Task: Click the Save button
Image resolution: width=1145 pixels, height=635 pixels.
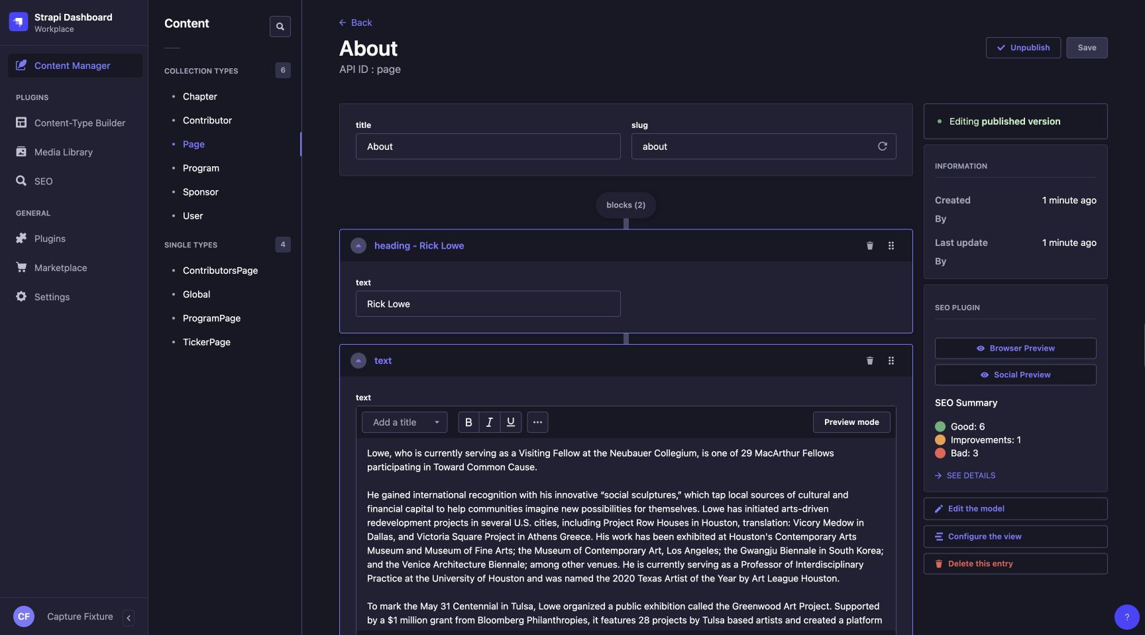Action: (1087, 48)
